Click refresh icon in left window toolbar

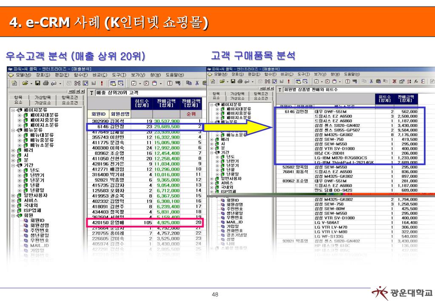pyautogui.click(x=85, y=83)
